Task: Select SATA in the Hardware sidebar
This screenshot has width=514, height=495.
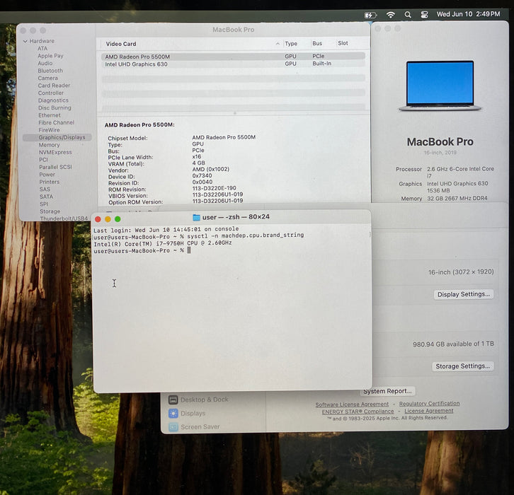Action: (46, 197)
